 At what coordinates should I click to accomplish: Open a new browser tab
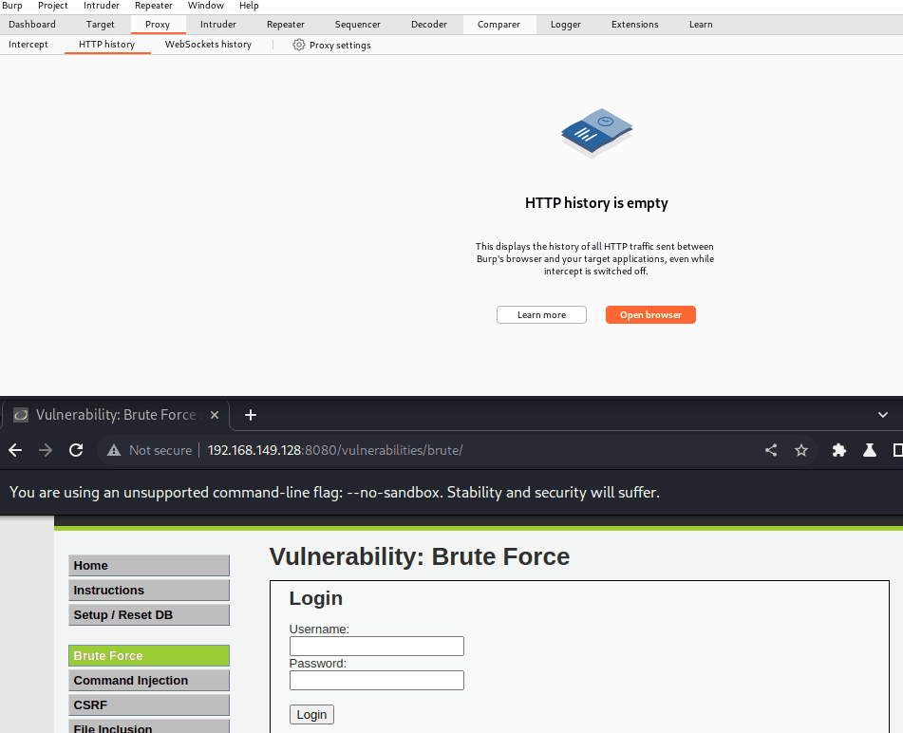tap(251, 415)
